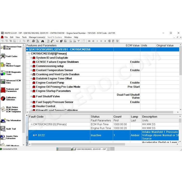
Task: Click the Print toolbar icon
Action: point(33,41)
